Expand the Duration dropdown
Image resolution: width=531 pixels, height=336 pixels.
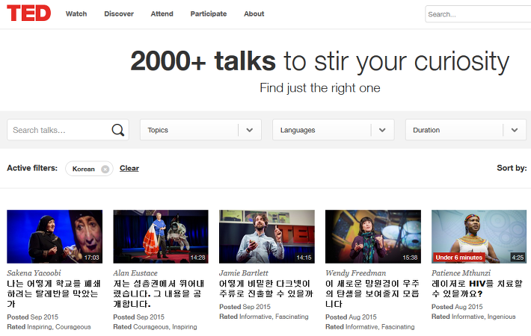click(x=466, y=130)
